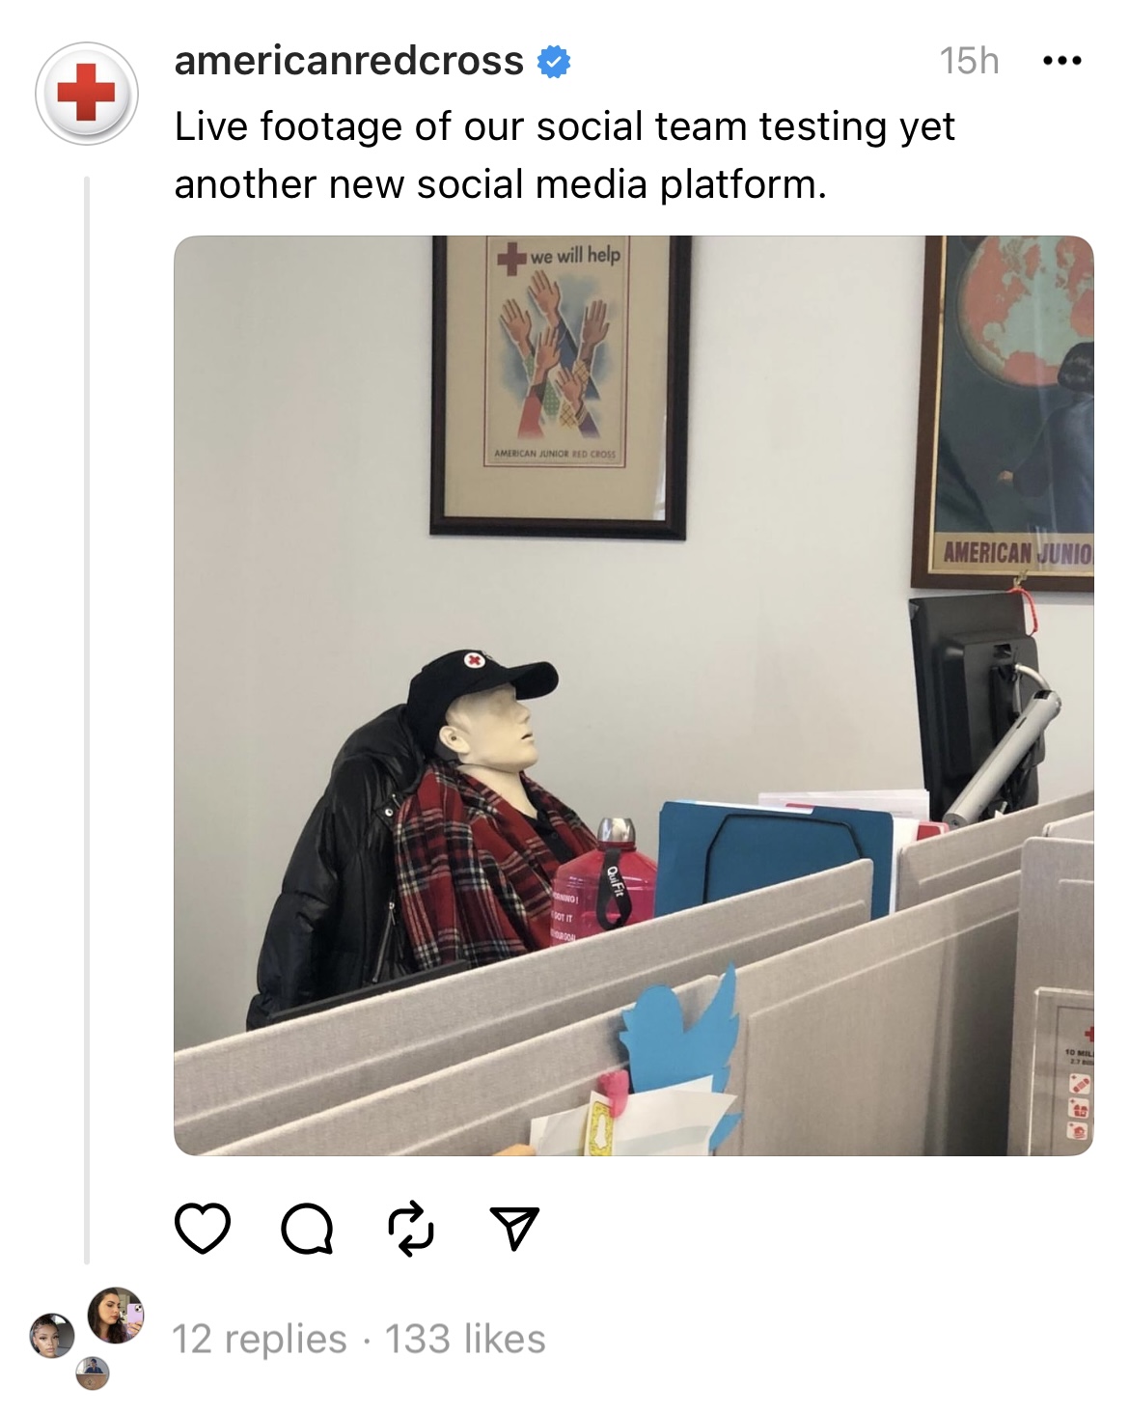This screenshot has width=1129, height=1413.
Task: Open the three-dot more options menu
Action: [x=1062, y=61]
